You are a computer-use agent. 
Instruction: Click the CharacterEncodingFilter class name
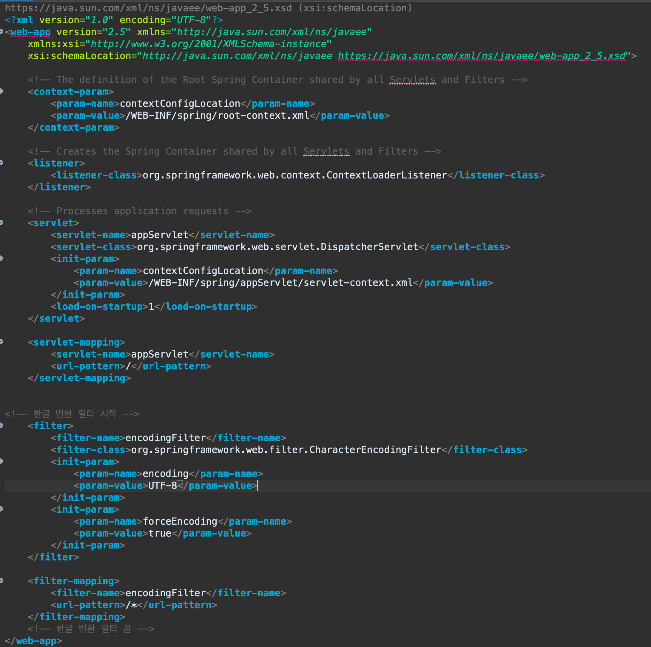[375, 450]
